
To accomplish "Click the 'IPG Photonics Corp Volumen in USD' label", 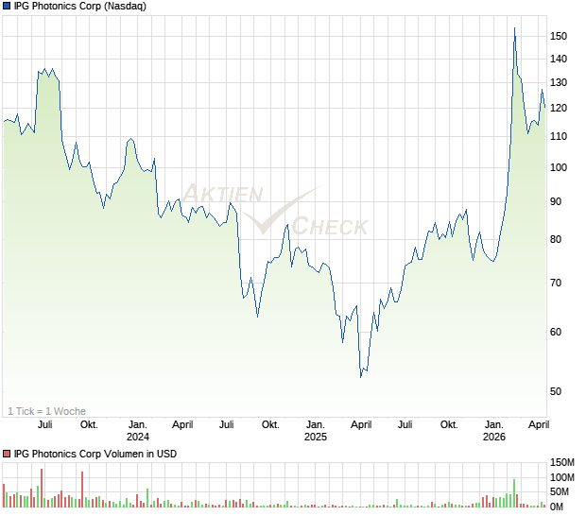I will pyautogui.click(x=95, y=454).
